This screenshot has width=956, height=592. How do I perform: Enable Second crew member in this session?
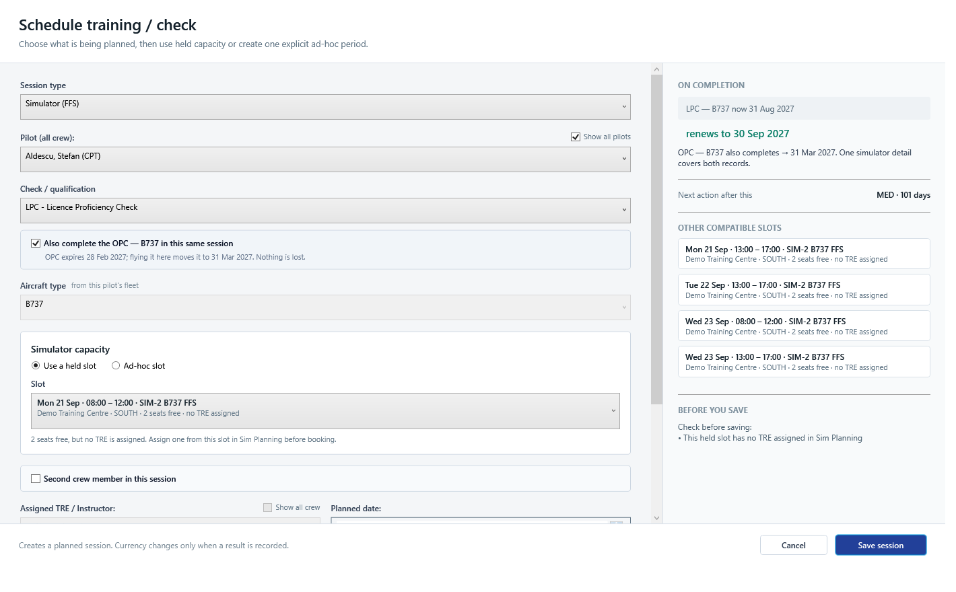(36, 479)
